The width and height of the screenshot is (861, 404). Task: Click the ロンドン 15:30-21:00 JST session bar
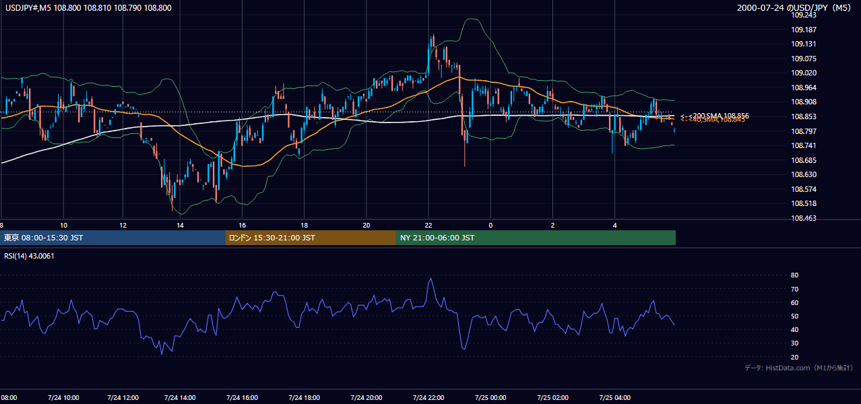(311, 238)
